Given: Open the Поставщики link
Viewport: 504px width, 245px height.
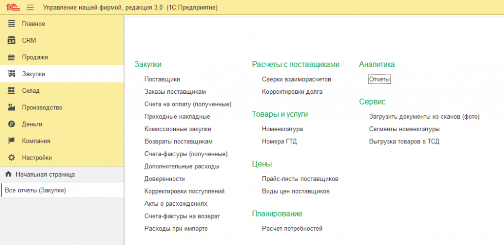Looking at the screenshot, I should tap(162, 79).
